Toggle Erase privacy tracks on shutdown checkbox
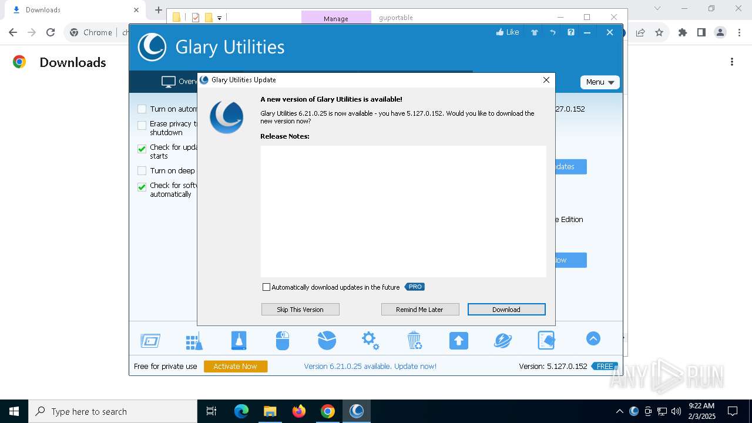The width and height of the screenshot is (752, 423). click(x=142, y=125)
